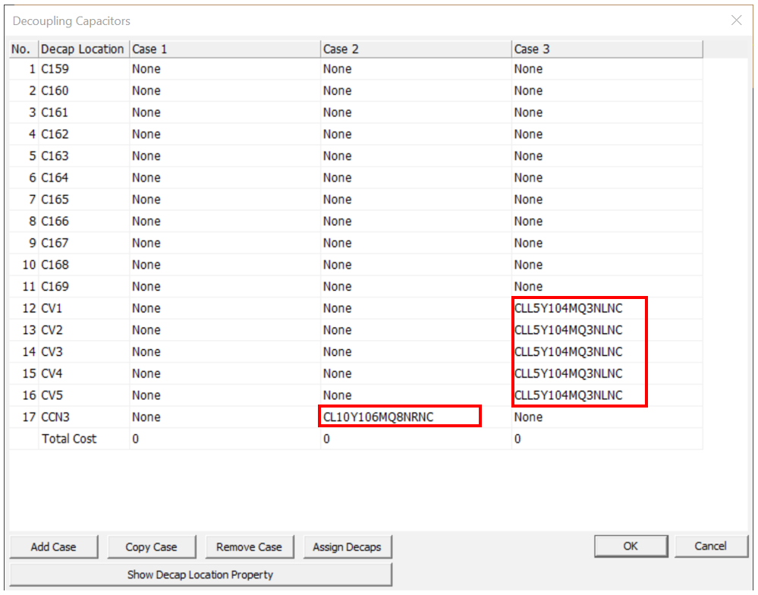The width and height of the screenshot is (758, 595).
Task: Cancel the Decoupling Capacitors dialog
Action: pos(710,546)
